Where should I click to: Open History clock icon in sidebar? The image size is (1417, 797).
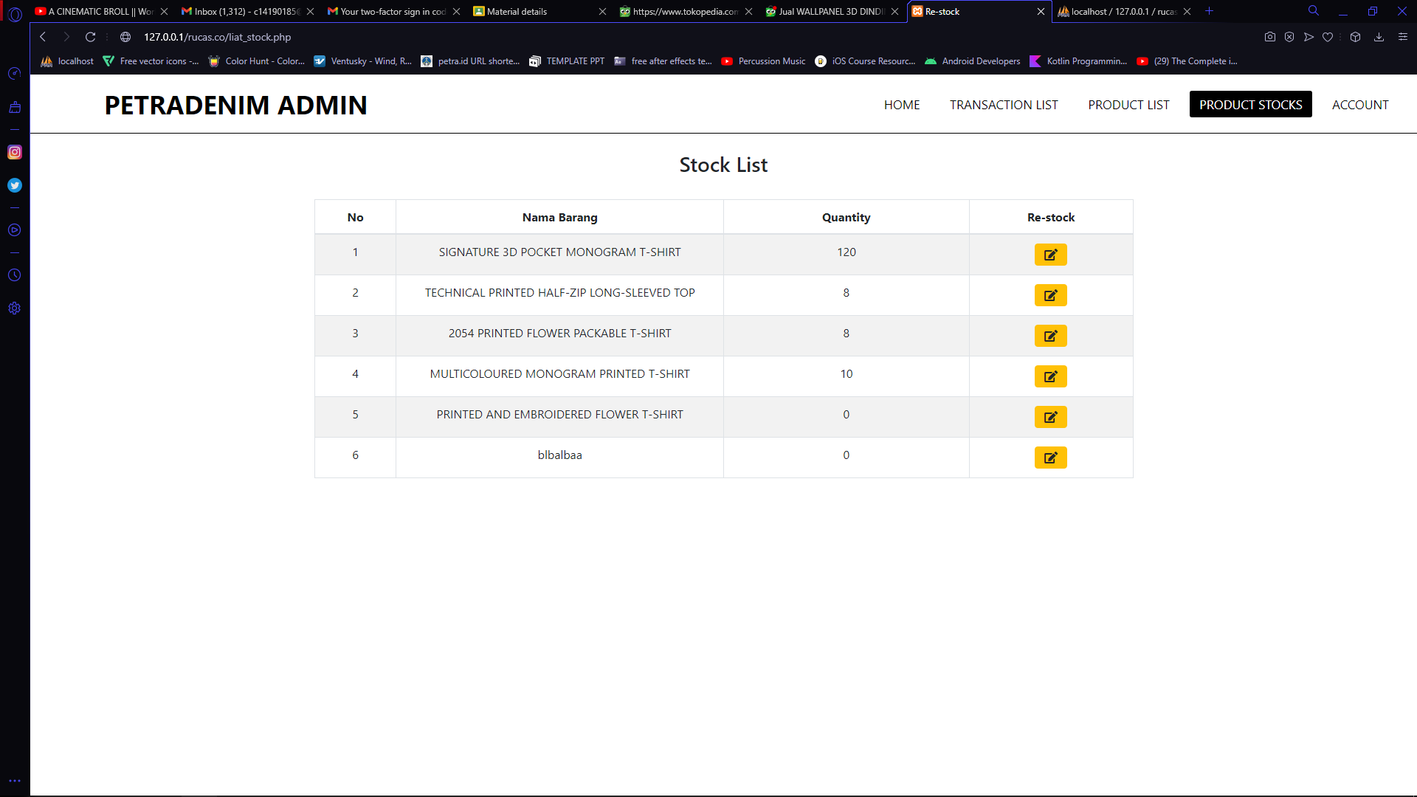pyautogui.click(x=15, y=275)
